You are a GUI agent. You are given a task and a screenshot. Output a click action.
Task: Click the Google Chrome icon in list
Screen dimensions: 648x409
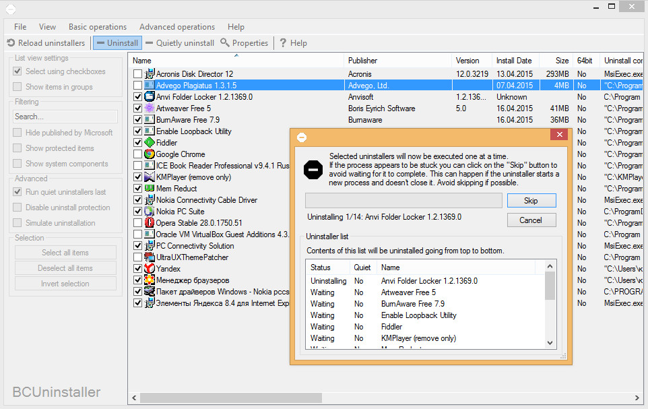[x=149, y=154]
